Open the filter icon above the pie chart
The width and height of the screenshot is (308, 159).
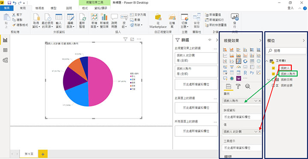125,39
